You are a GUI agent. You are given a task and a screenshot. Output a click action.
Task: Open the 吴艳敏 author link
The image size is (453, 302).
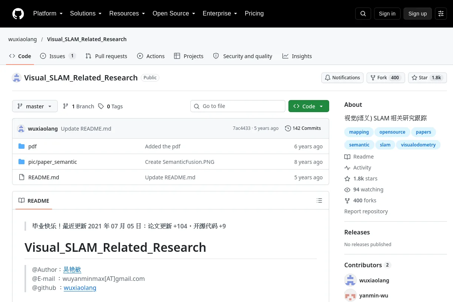coord(72,270)
